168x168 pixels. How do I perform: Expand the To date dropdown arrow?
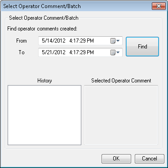(x=118, y=52)
